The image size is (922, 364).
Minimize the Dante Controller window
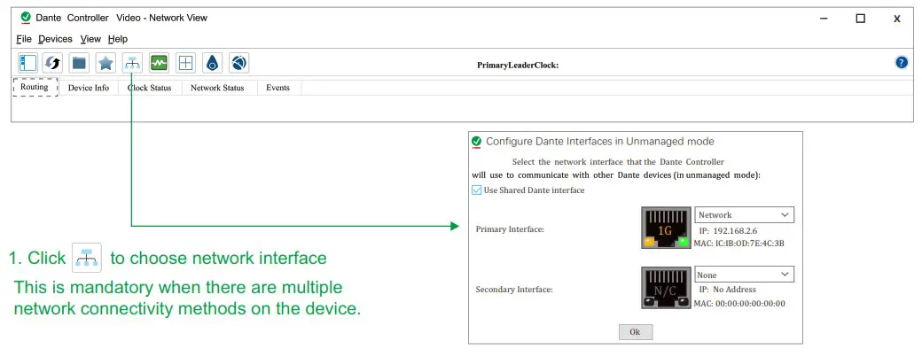(x=824, y=19)
